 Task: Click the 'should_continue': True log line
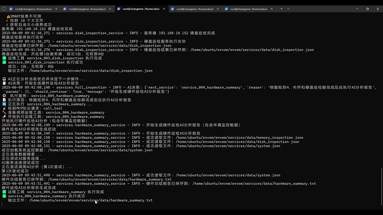(87, 92)
